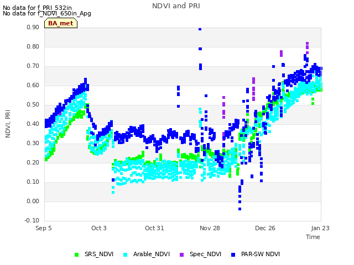This screenshot has width=354, height=265.
Task: Click the 0.90 y-axis tick label
Action: point(33,27)
